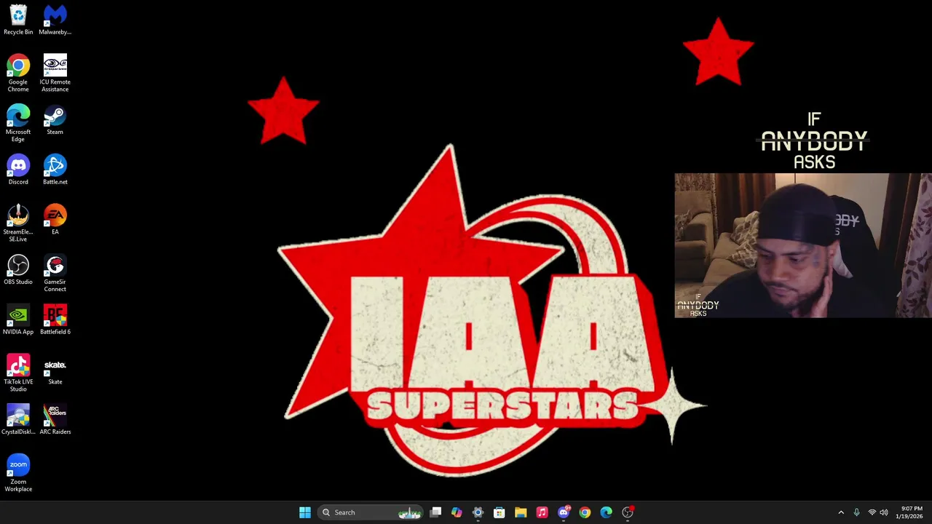Launch Microsoft Edge desktop shortcut
Screen dimensions: 932x524
[x=18, y=123]
